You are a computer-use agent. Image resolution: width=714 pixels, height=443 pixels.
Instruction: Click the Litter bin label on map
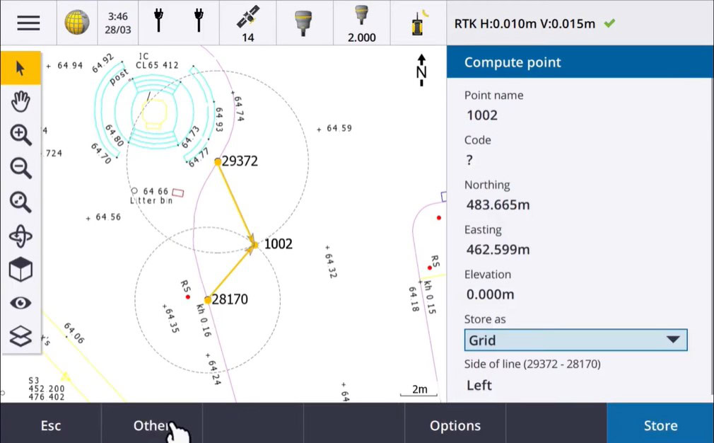coord(151,200)
